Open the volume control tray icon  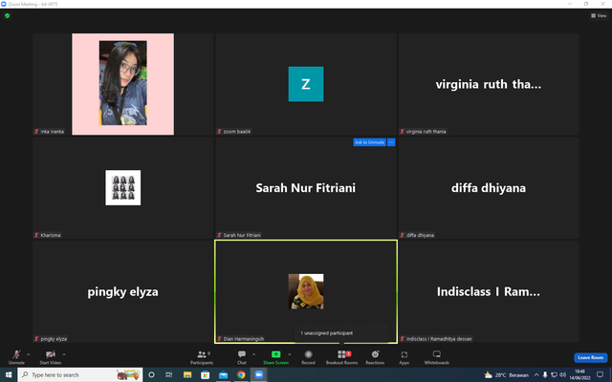(562, 375)
